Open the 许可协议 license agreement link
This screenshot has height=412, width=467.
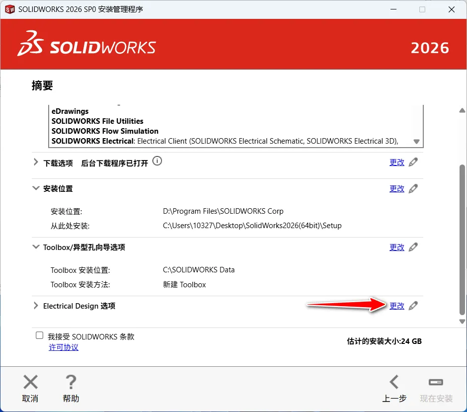64,347
